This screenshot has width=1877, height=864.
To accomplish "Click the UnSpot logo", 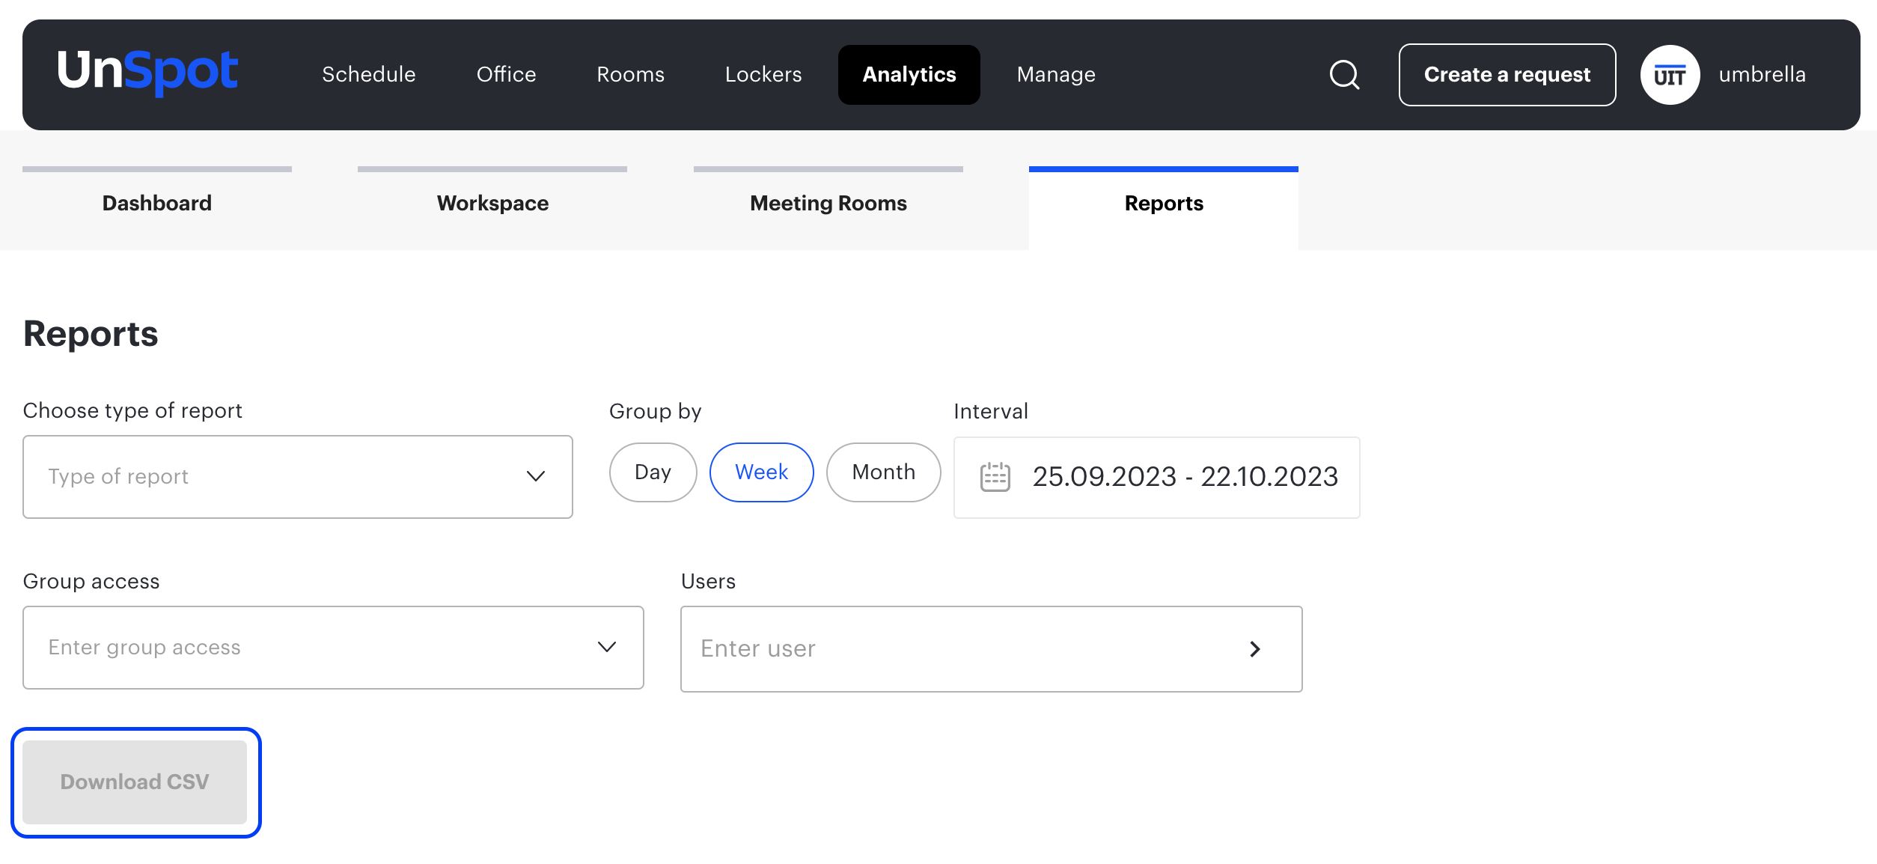I will coord(147,73).
